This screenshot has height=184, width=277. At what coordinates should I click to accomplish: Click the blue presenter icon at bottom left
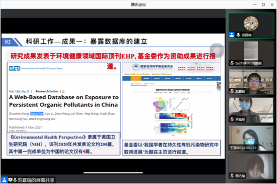point(4,180)
